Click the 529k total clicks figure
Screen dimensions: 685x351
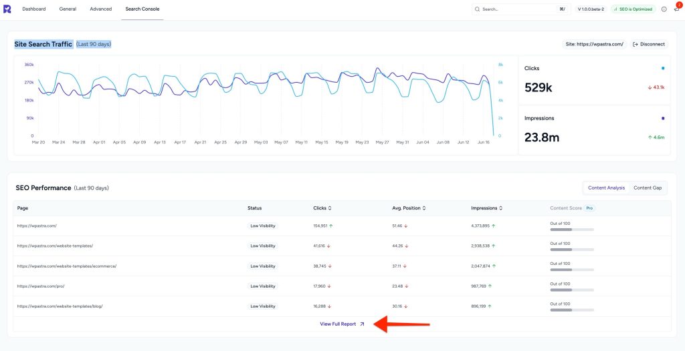(x=539, y=87)
